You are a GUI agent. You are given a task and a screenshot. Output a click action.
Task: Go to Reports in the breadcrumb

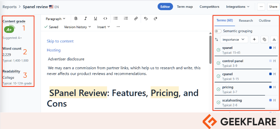click(10, 7)
